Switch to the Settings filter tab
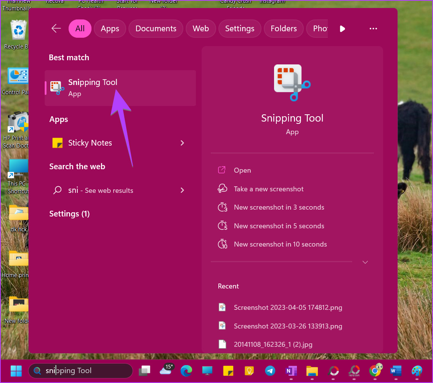The height and width of the screenshot is (383, 433). (x=240, y=29)
